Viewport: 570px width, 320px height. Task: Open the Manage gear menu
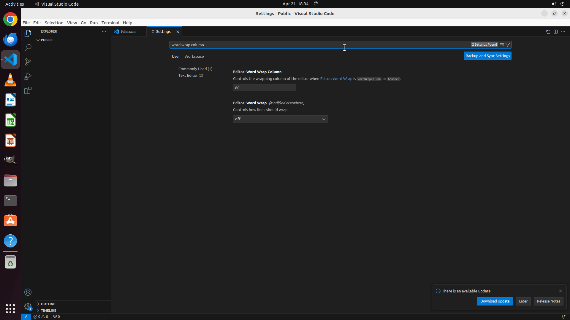28,306
